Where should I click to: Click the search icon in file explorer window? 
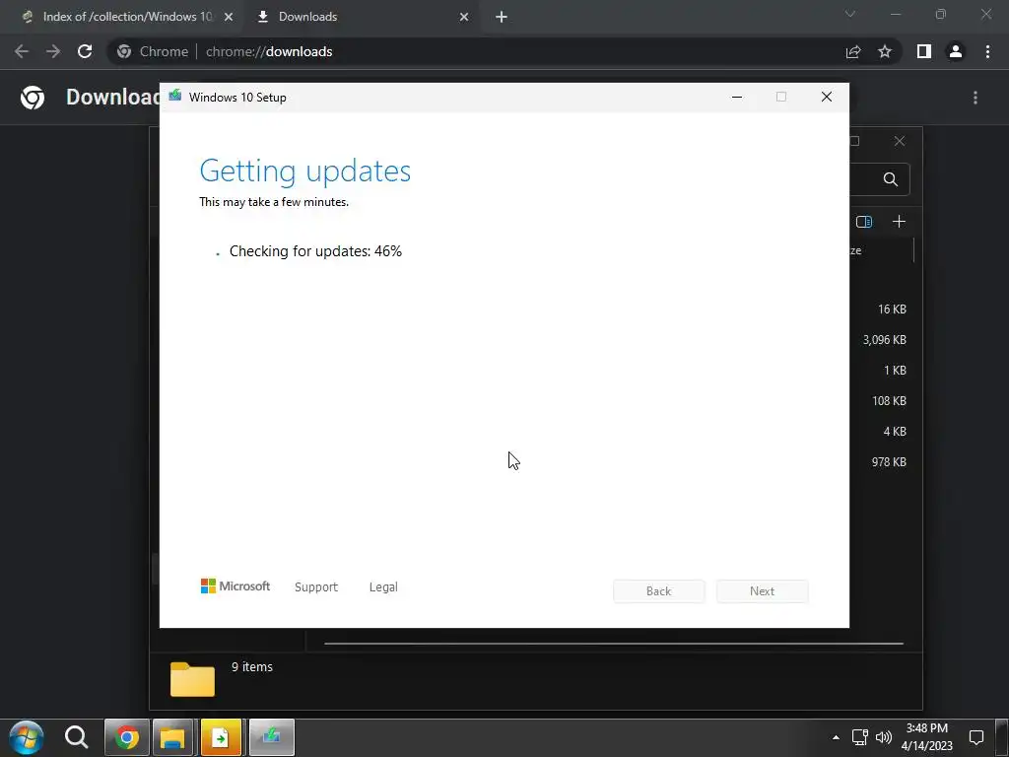click(891, 179)
